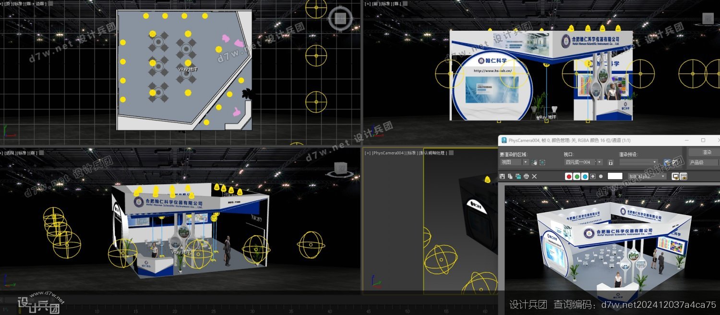720x315 pixels.
Task: Open the [默认明暗处理] shading menu
Action: pos(433,153)
